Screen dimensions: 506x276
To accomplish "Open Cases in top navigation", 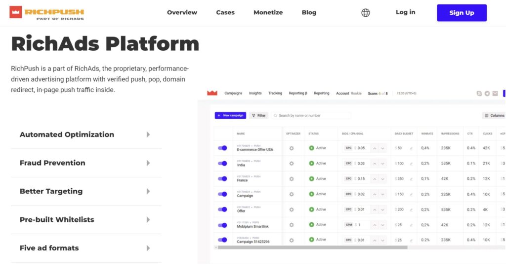I will pos(225,12).
